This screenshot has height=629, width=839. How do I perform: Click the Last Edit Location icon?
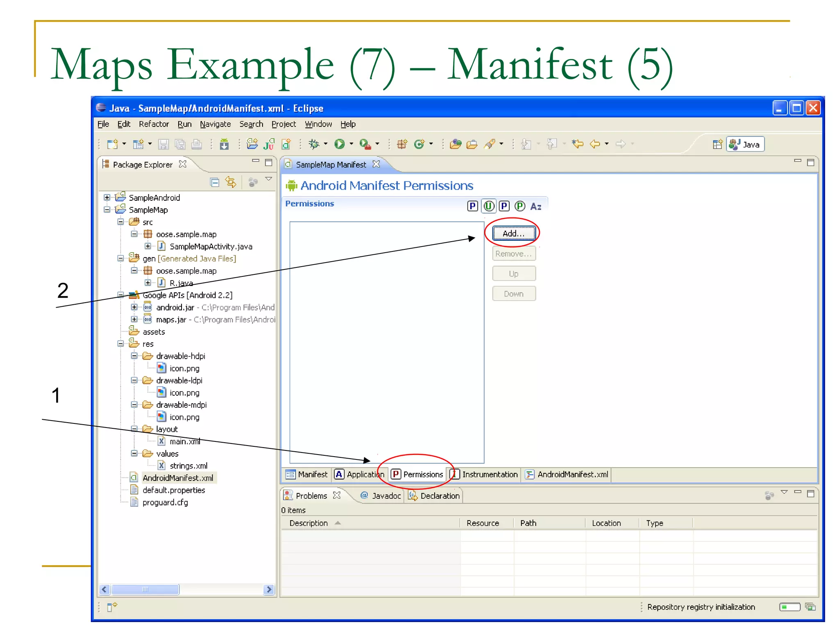[578, 144]
